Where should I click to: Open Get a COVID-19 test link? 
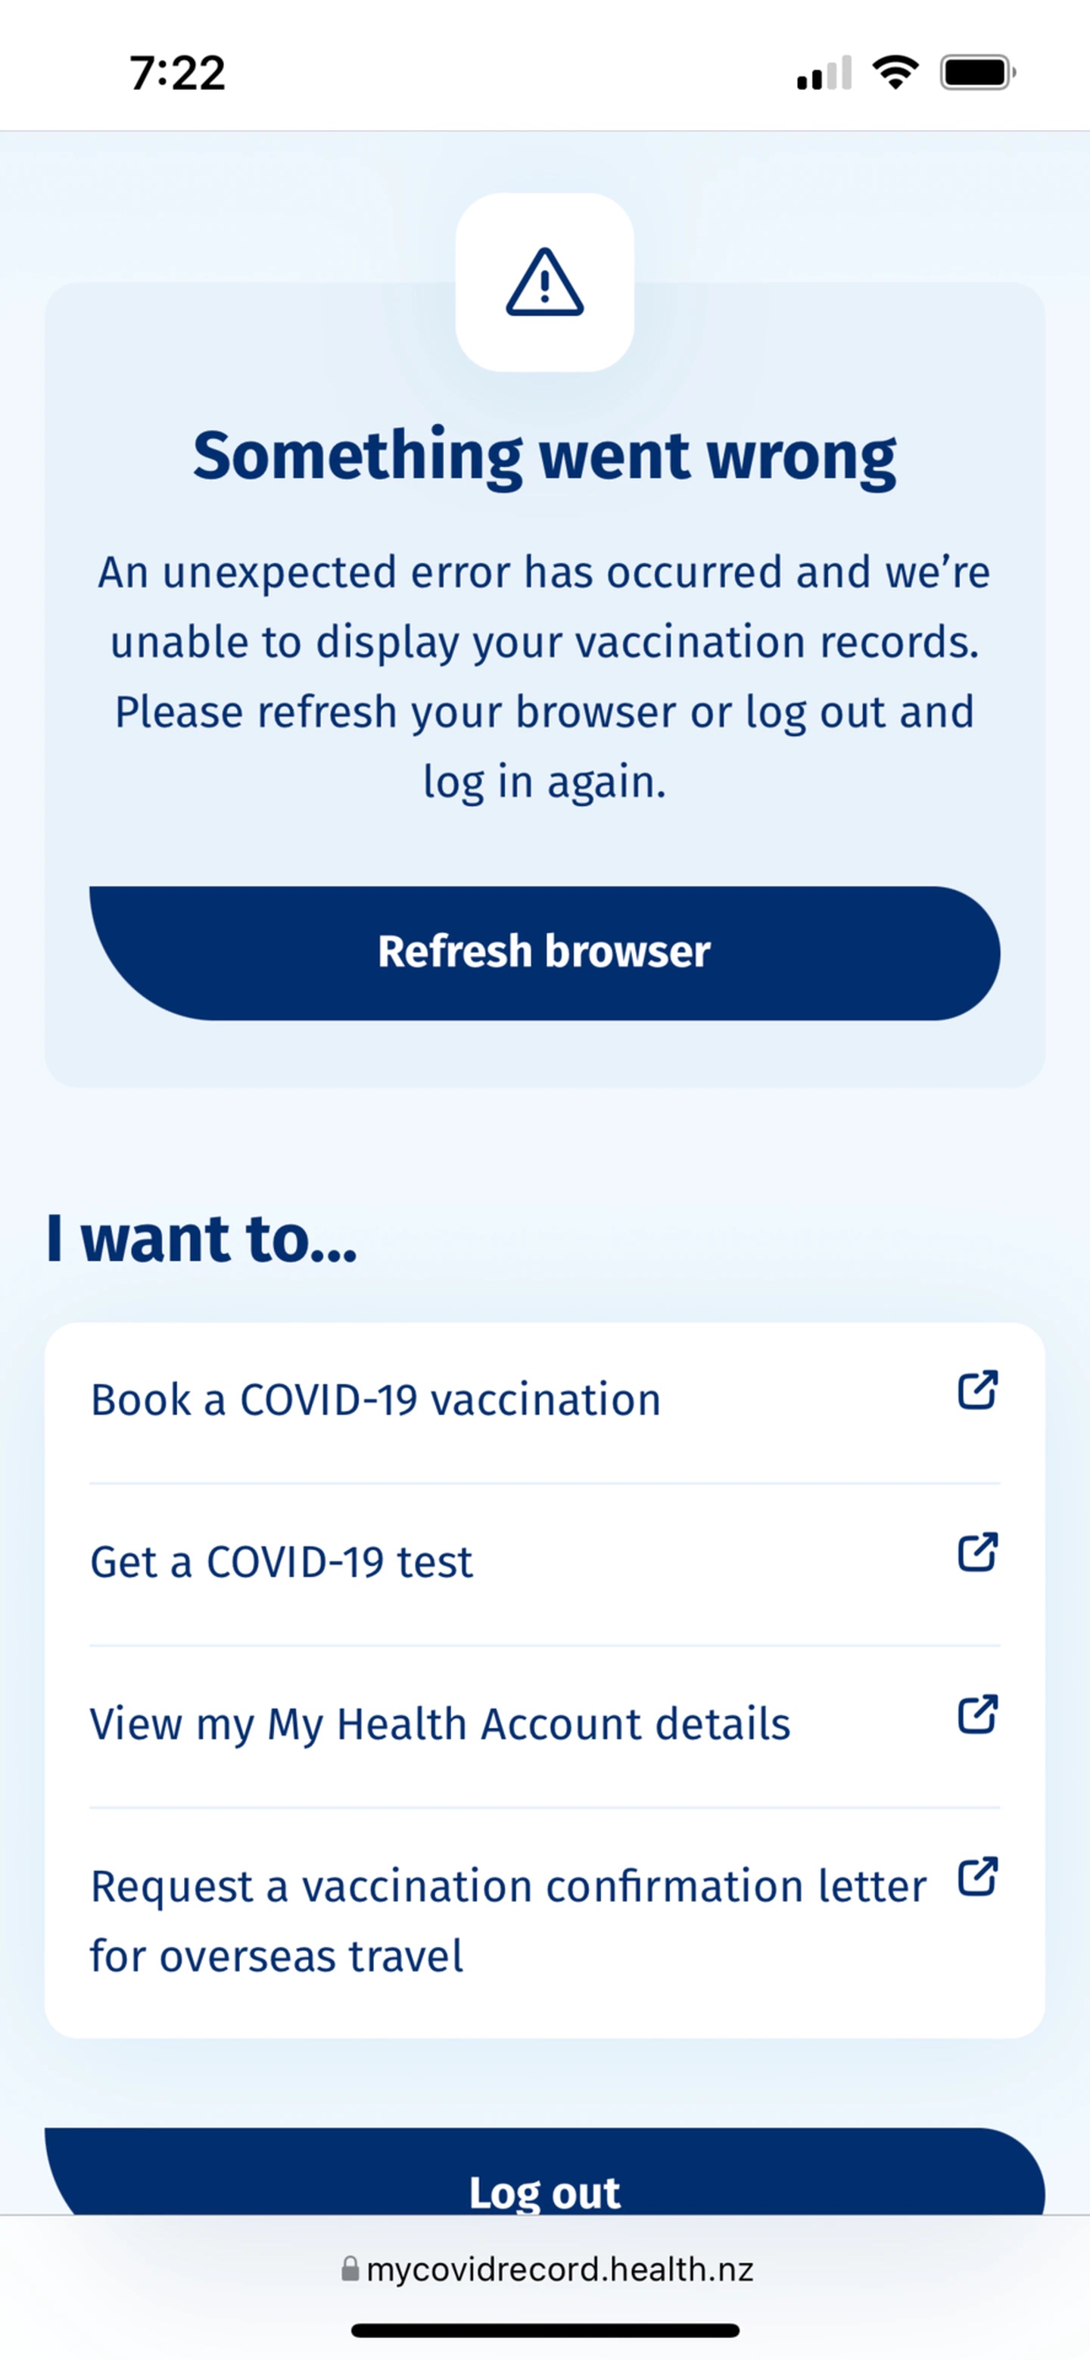point(282,1562)
